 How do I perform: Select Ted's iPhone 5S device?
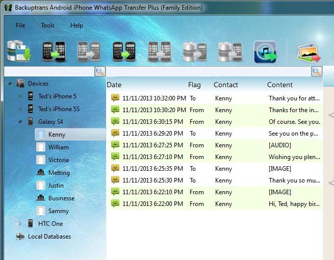click(x=59, y=109)
